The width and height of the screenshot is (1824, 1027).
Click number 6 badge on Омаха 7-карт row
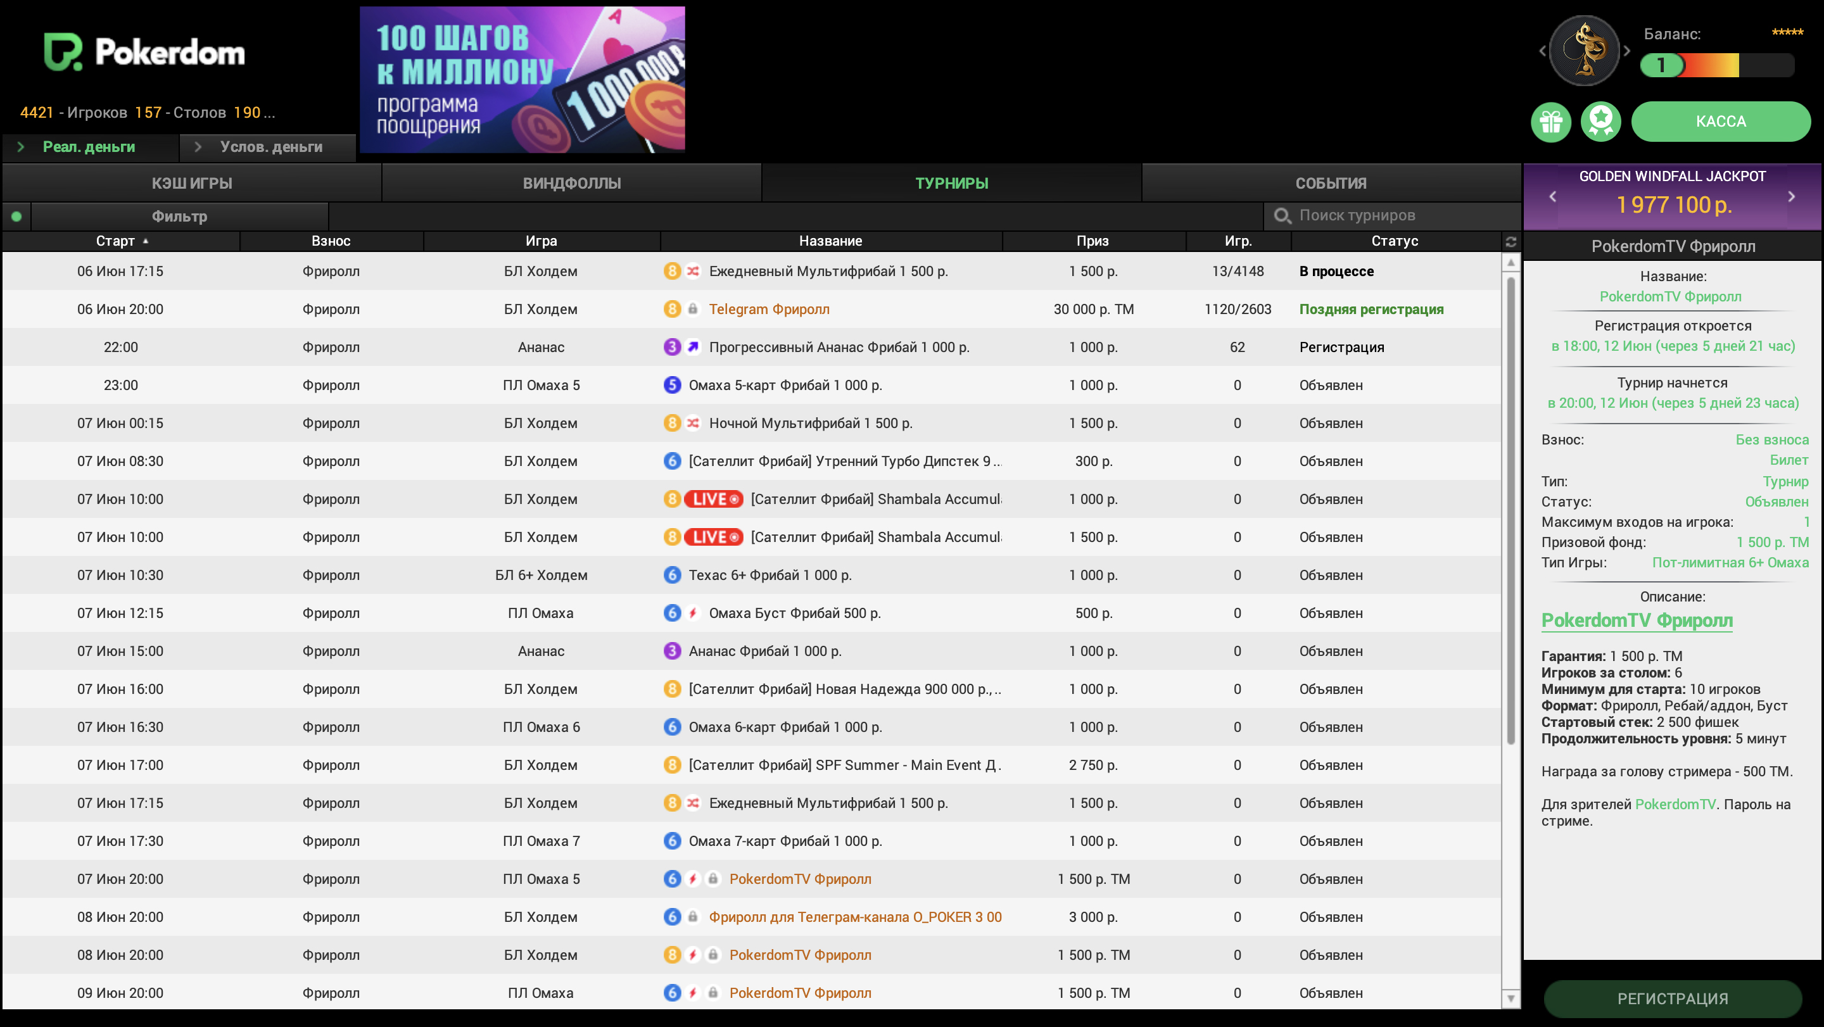tap(672, 841)
